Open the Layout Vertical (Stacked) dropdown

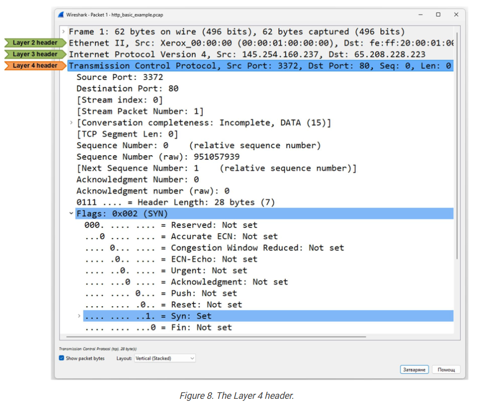click(165, 358)
